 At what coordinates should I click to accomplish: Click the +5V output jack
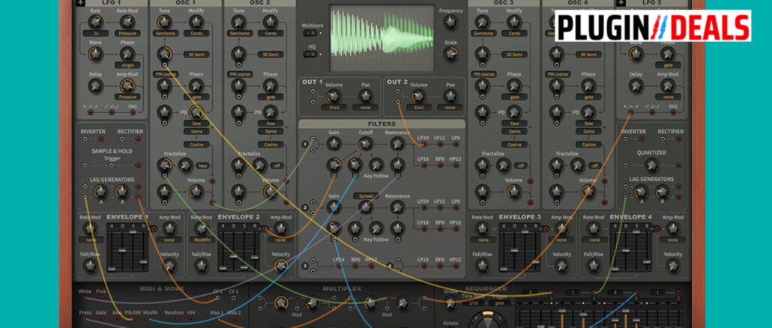tap(193, 319)
